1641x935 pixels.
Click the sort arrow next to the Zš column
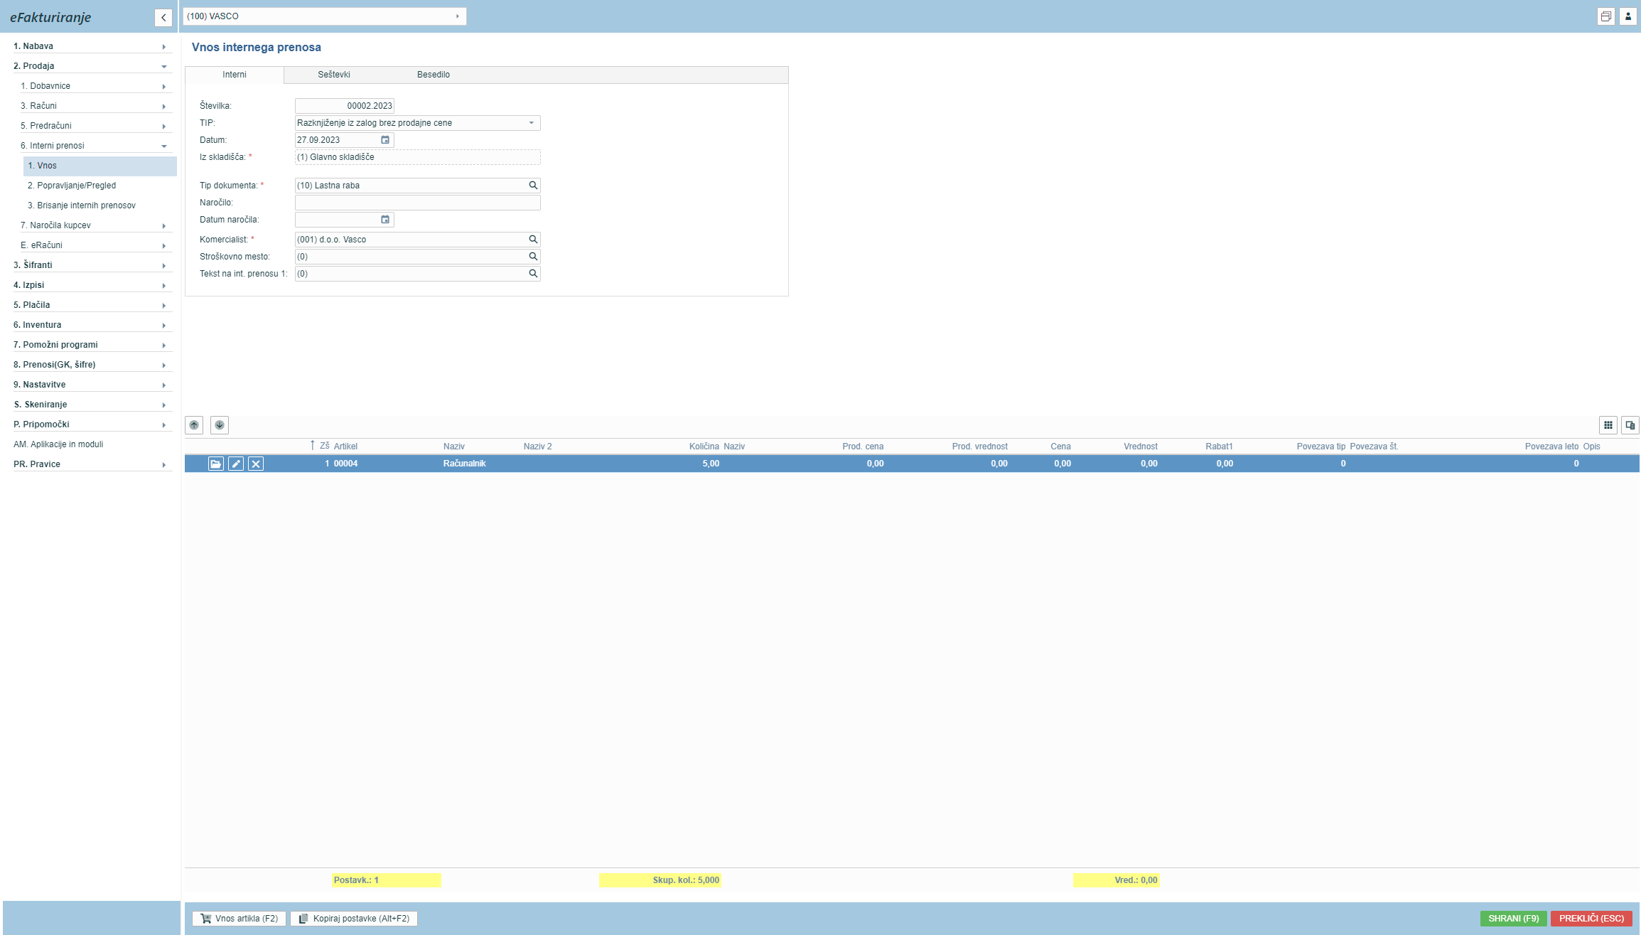pos(312,446)
